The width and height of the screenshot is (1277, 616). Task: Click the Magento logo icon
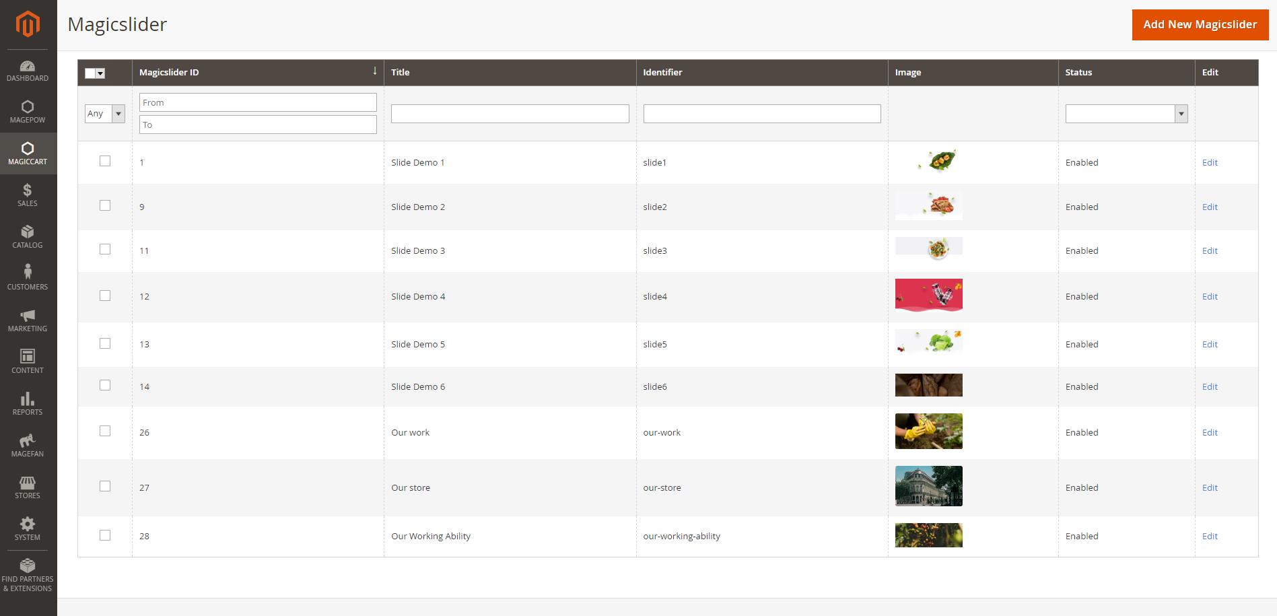[x=28, y=24]
